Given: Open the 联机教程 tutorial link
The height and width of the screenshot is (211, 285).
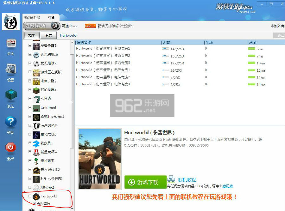Looking at the screenshot, I should (x=187, y=180).
